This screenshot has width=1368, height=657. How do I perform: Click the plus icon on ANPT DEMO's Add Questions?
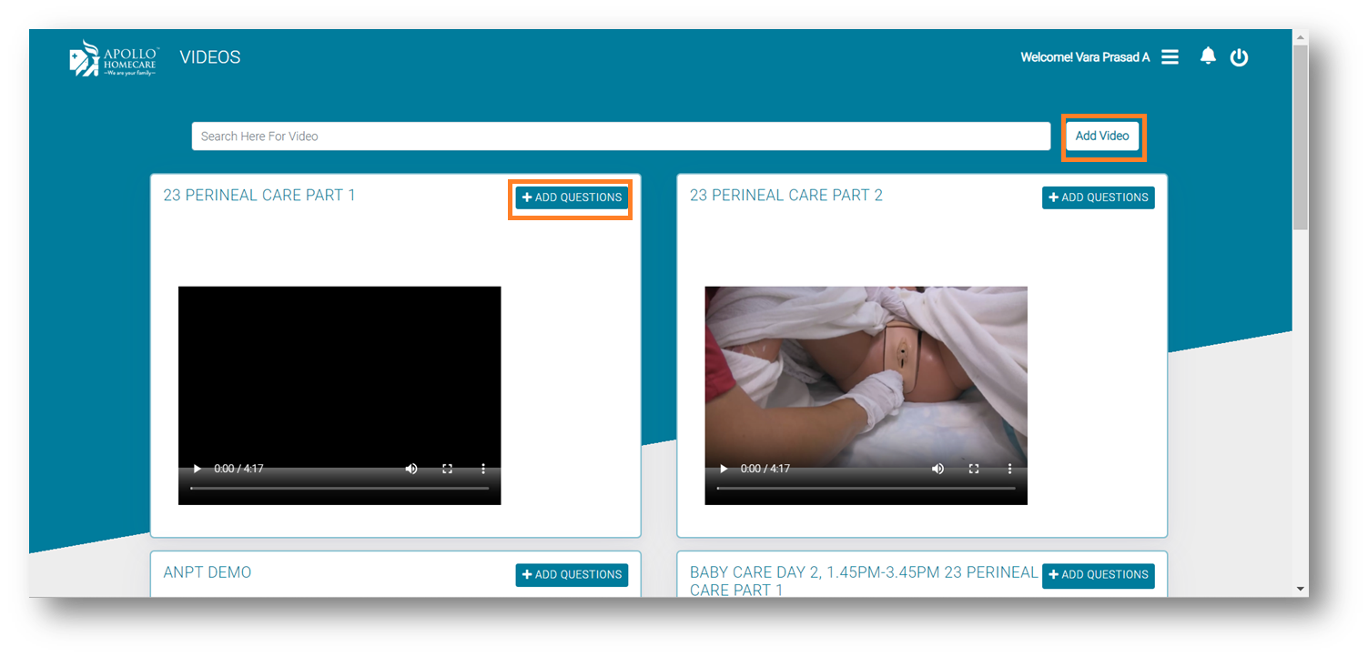click(526, 574)
